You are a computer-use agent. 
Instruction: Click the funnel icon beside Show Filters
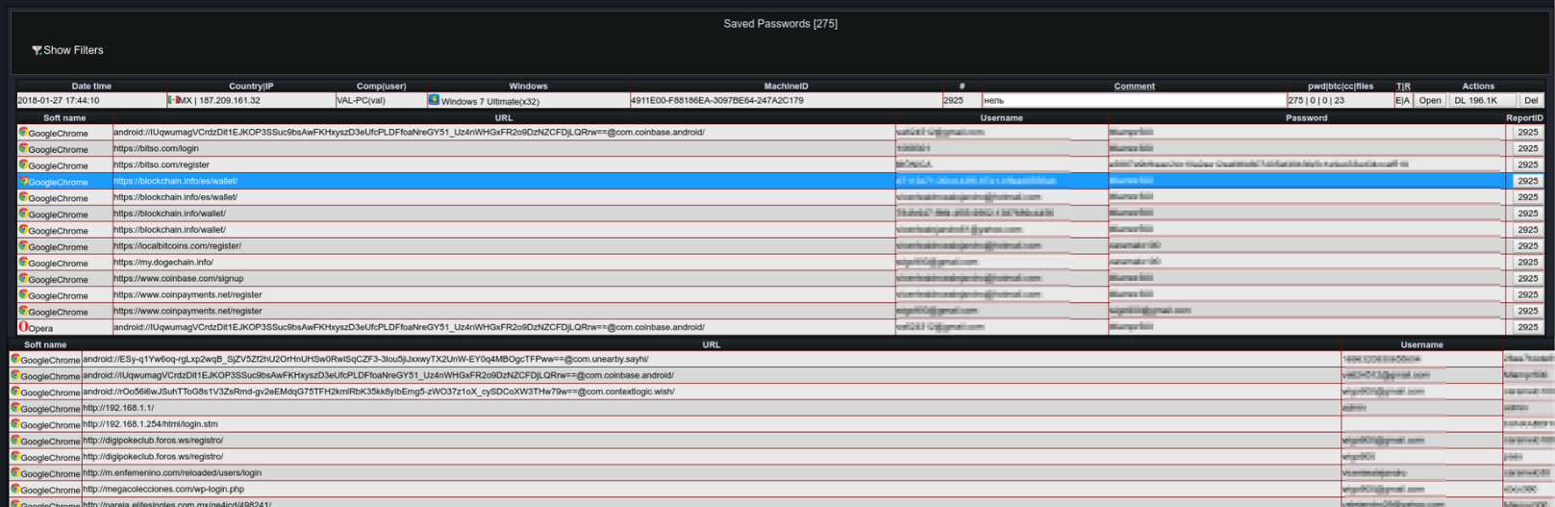click(x=37, y=50)
